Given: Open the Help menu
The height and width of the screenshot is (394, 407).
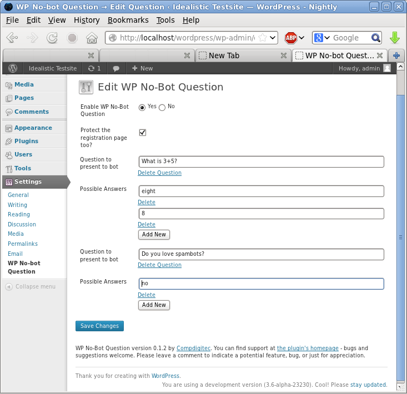Looking at the screenshot, I should (191, 20).
